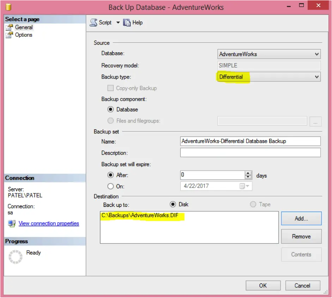Click the Add... destination button

[x=301, y=219]
